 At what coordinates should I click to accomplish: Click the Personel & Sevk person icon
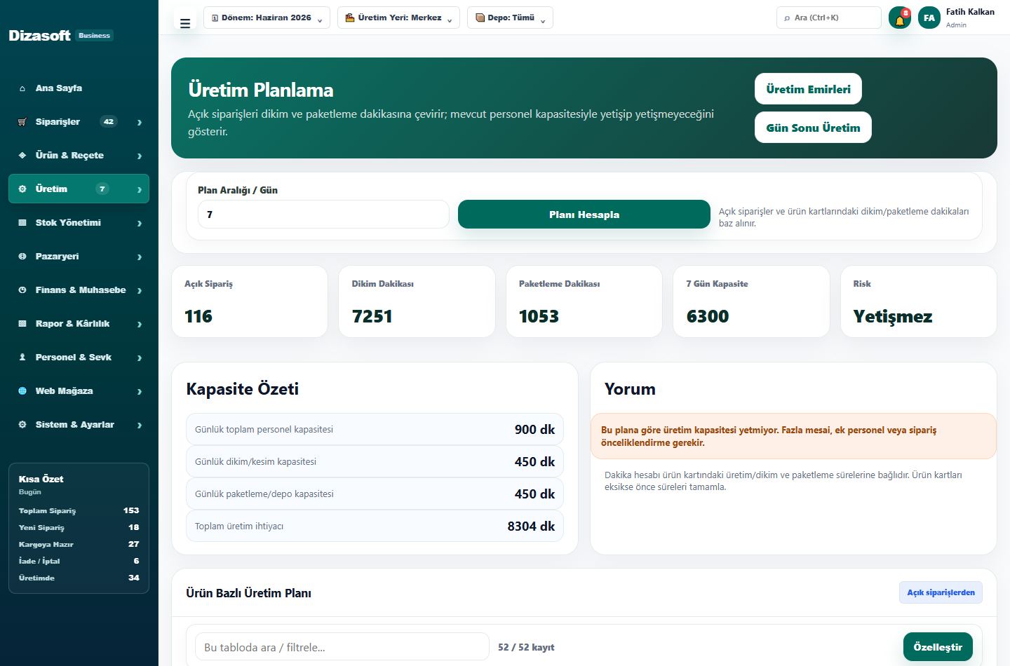coord(22,358)
